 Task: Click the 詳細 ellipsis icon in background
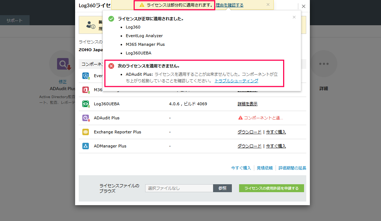tap(324, 64)
